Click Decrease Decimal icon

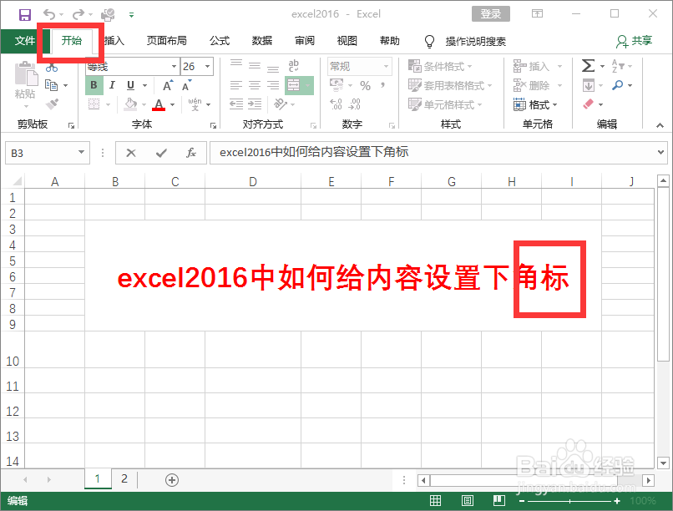[x=355, y=104]
